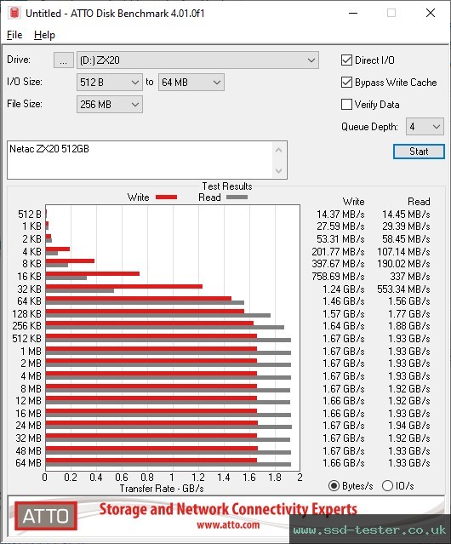This screenshot has height=544, width=451.
Task: Click the write value 14.37 MB/s
Action: pos(340,215)
